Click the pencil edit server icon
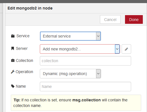 [126, 49]
